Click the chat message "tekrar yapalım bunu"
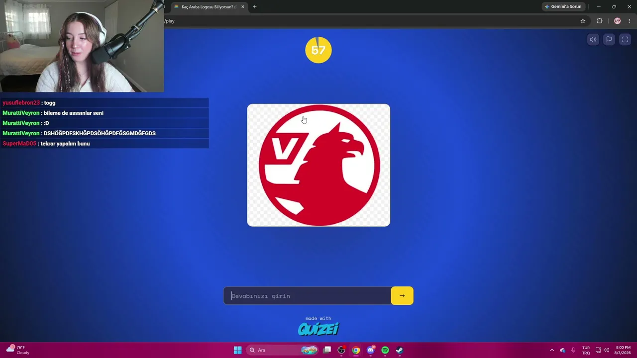 point(65,144)
